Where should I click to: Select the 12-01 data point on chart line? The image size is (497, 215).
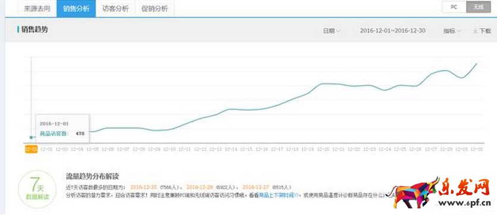31,137
